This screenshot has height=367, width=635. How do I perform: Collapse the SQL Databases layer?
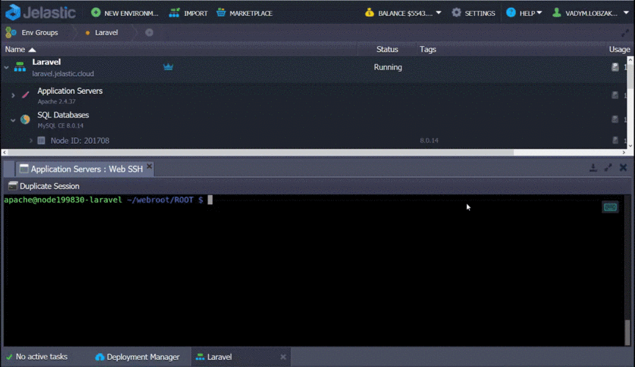pos(13,120)
